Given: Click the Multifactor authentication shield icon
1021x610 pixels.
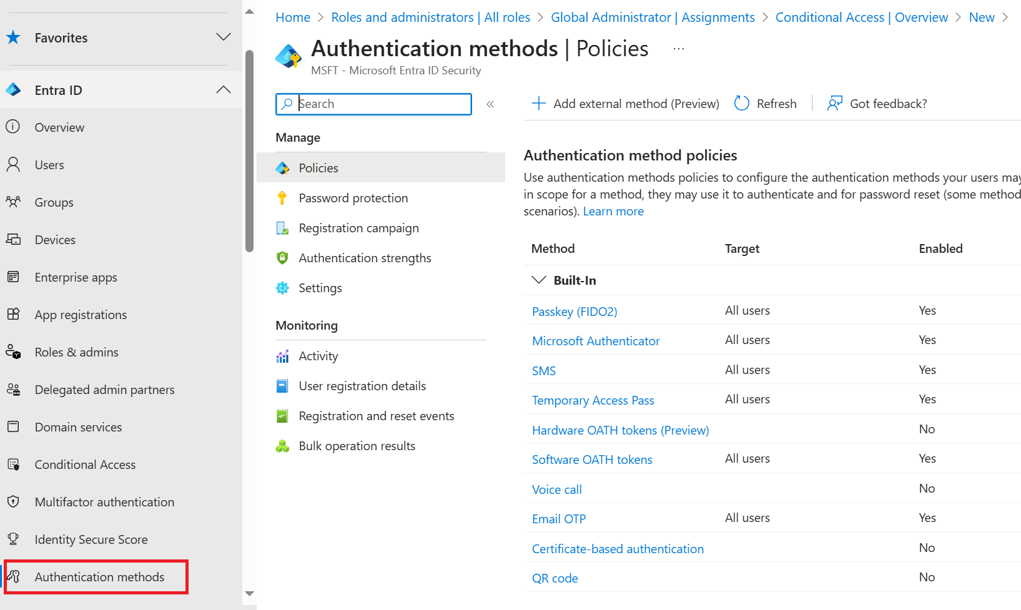Looking at the screenshot, I should pos(13,501).
